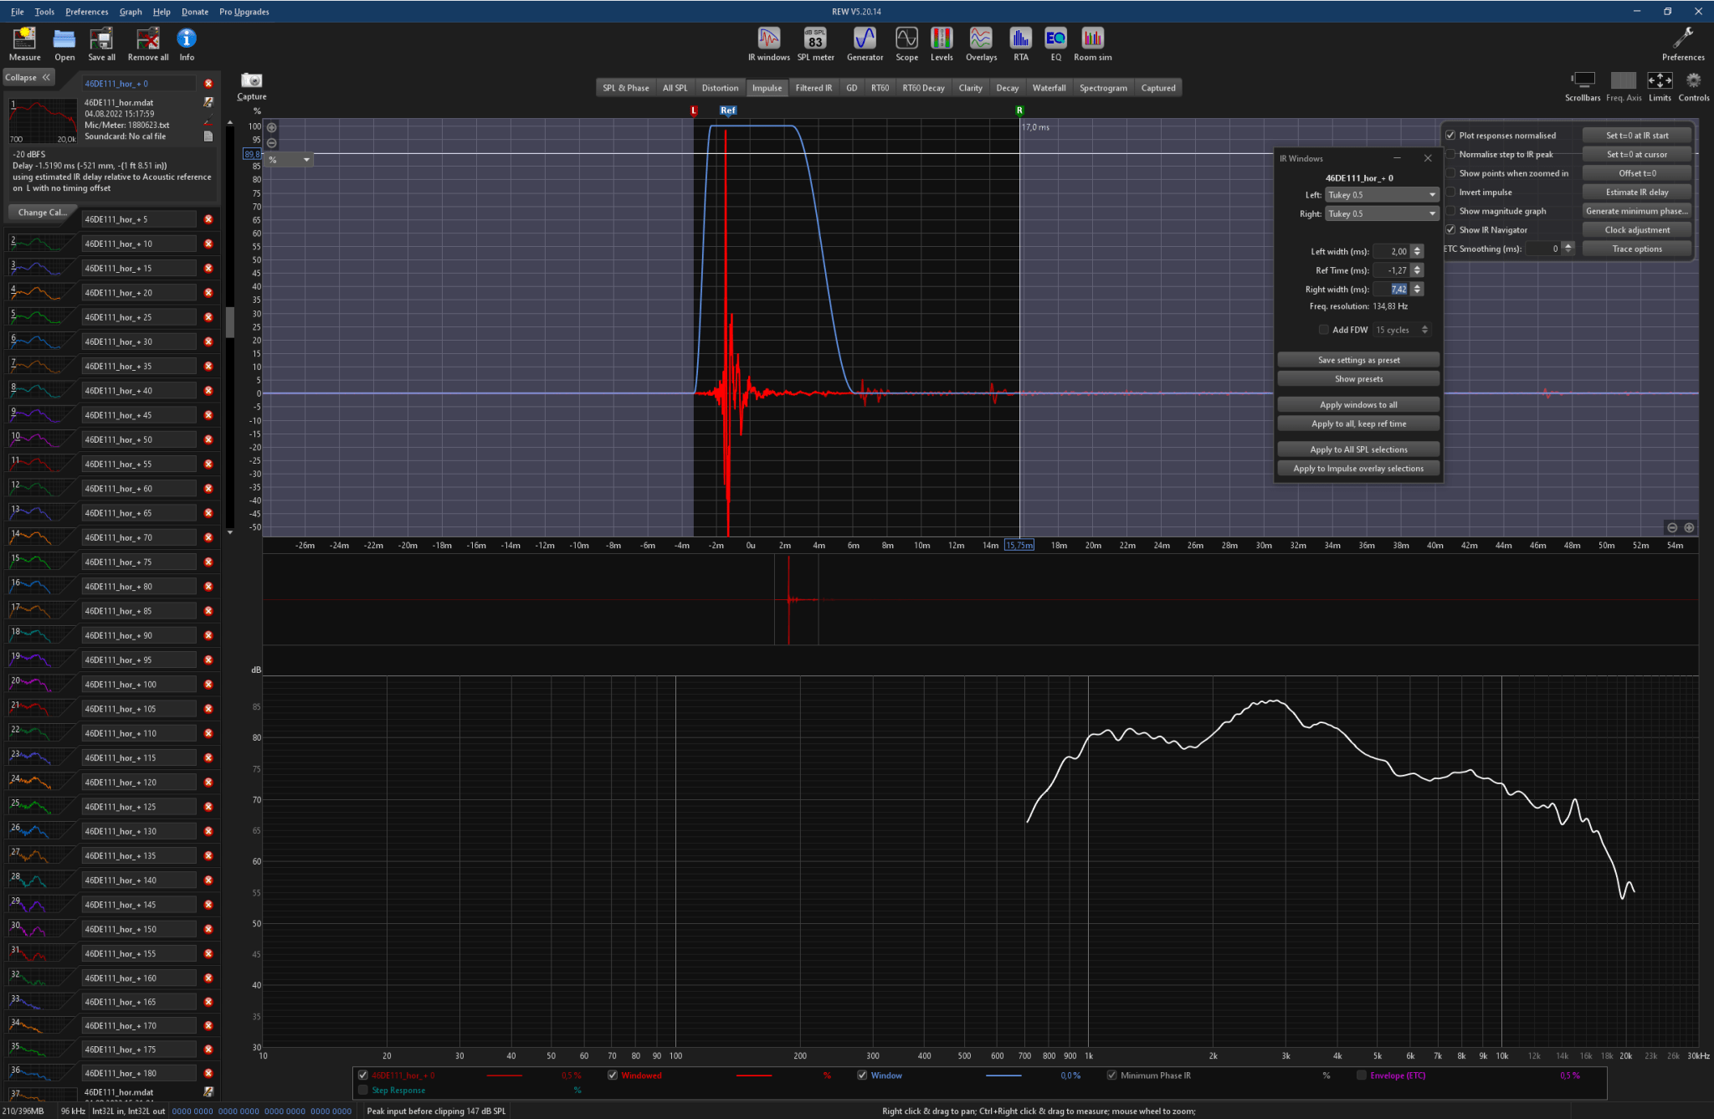Enable the Step Response trace checkbox
The height and width of the screenshot is (1119, 1714).
362,1090
